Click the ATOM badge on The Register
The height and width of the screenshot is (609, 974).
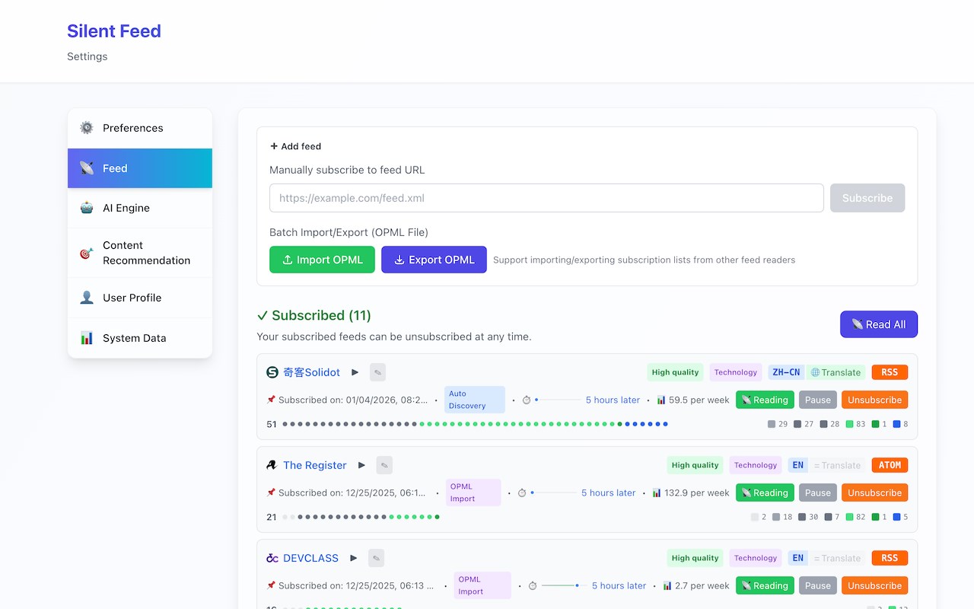point(890,465)
